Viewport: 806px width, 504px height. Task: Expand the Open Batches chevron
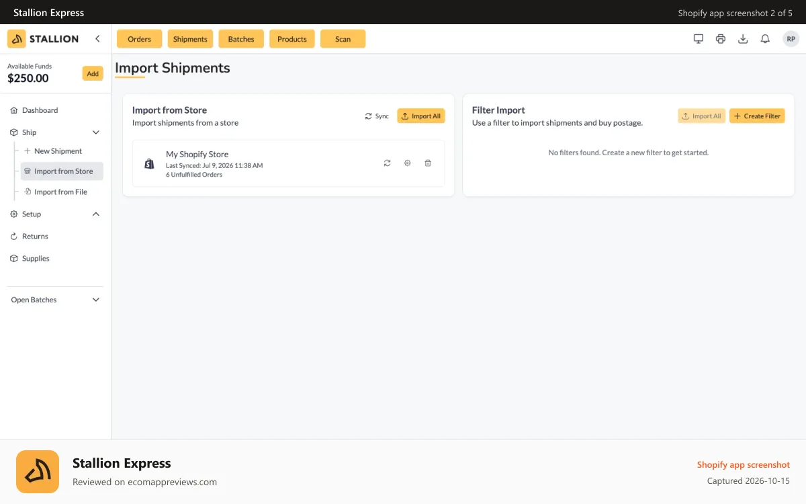(96, 300)
